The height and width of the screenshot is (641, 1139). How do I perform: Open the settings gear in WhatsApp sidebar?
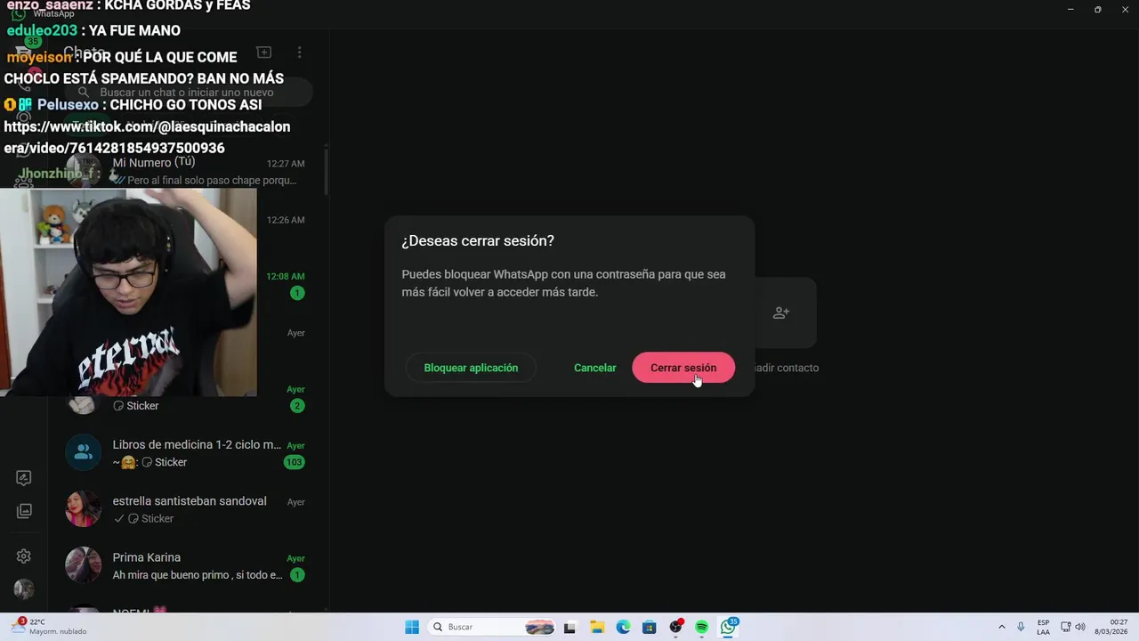pos(24,556)
